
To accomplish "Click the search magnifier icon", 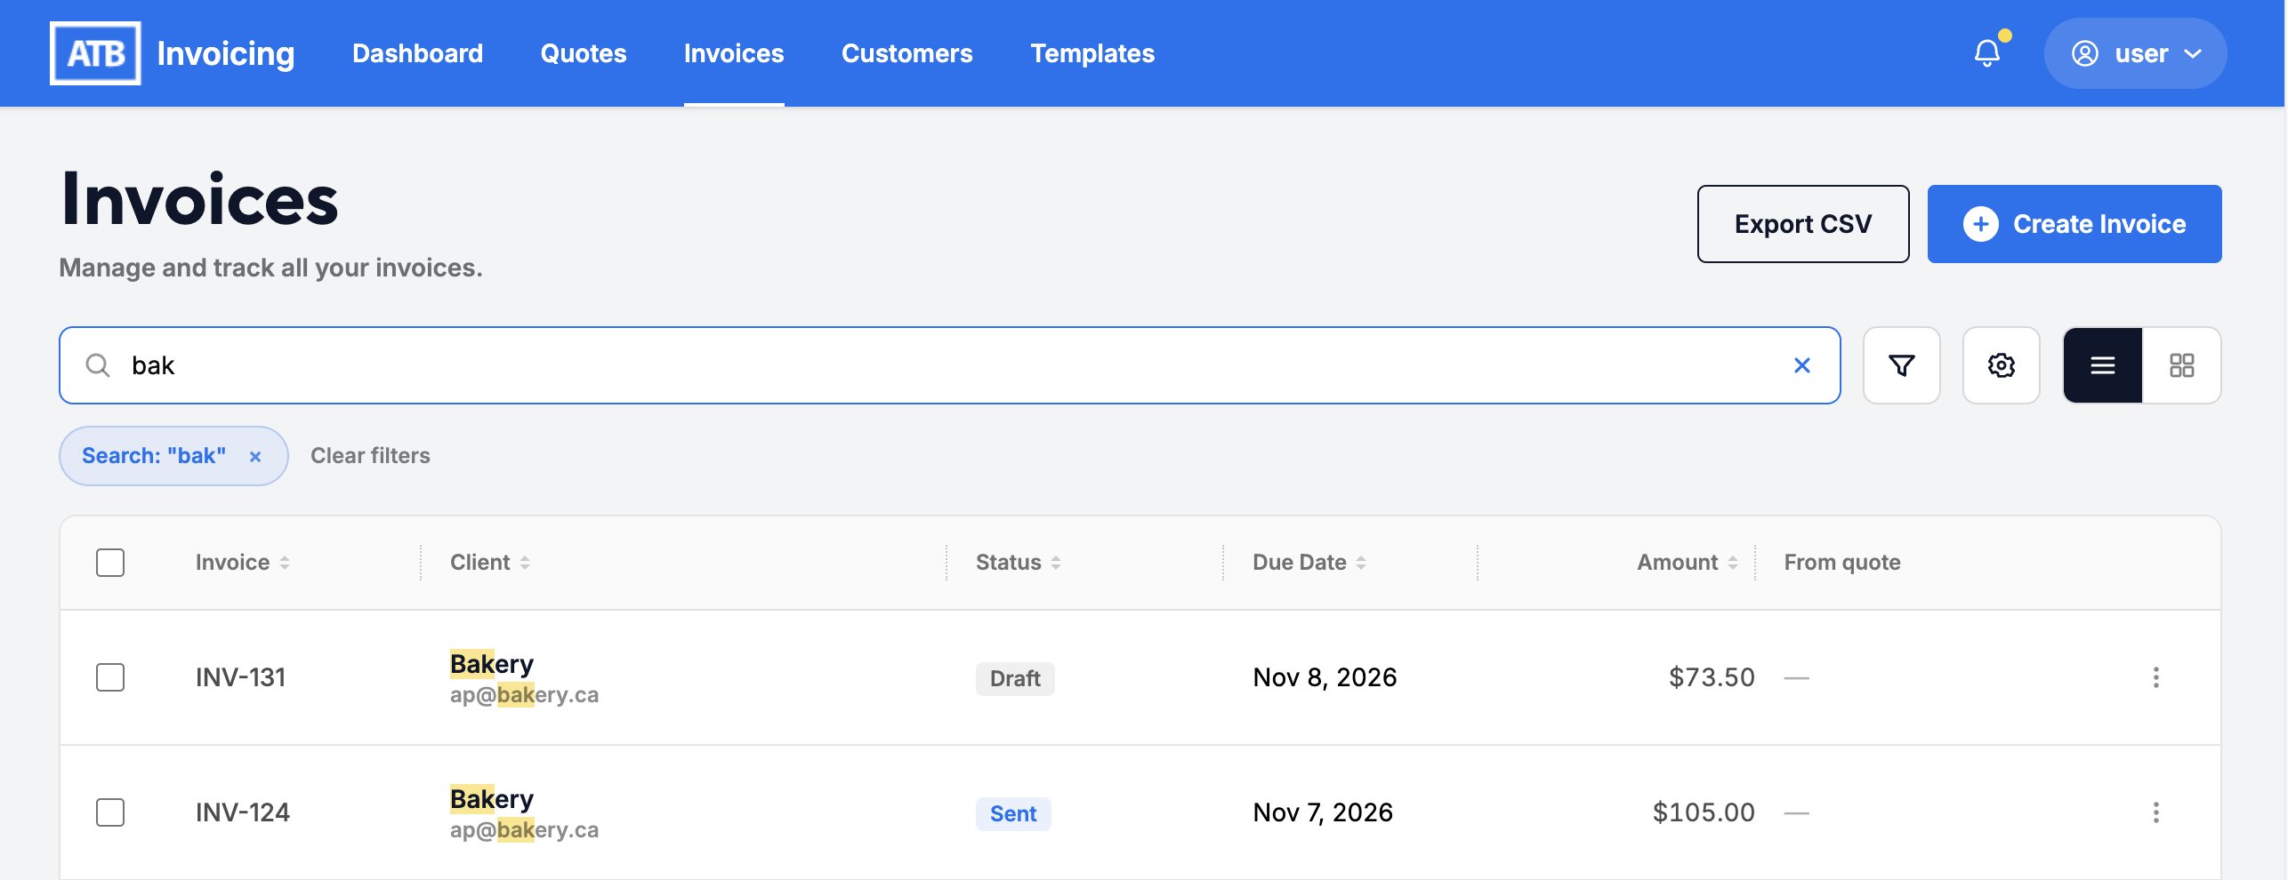I will pyautogui.click(x=98, y=365).
